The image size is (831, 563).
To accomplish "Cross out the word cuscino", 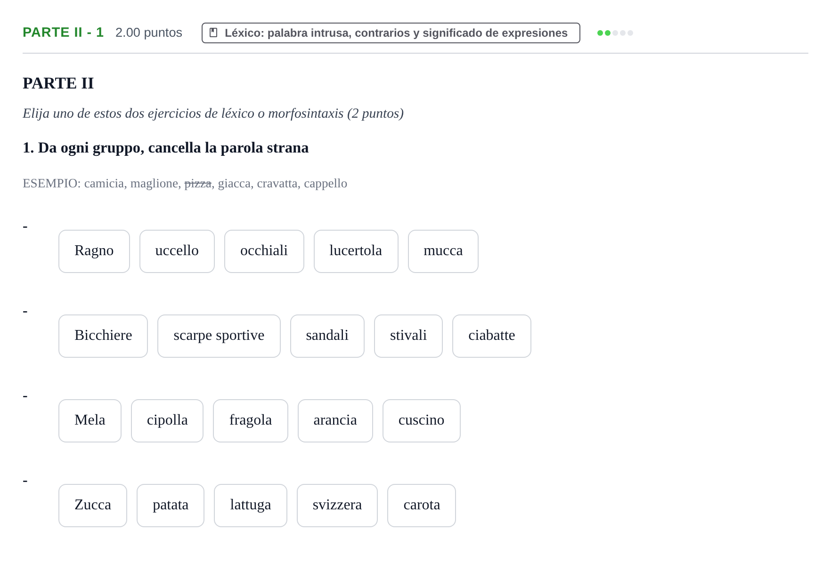I will pyautogui.click(x=422, y=421).
